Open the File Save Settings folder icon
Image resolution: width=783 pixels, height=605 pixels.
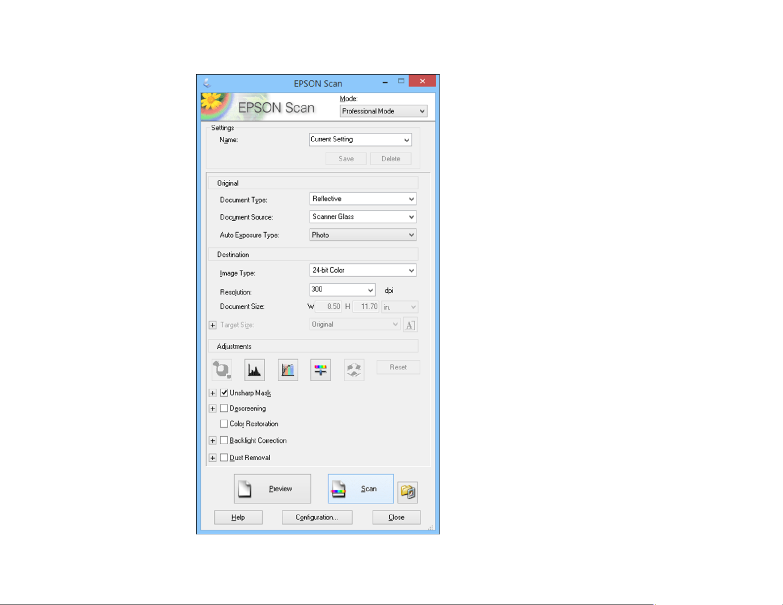tap(408, 492)
